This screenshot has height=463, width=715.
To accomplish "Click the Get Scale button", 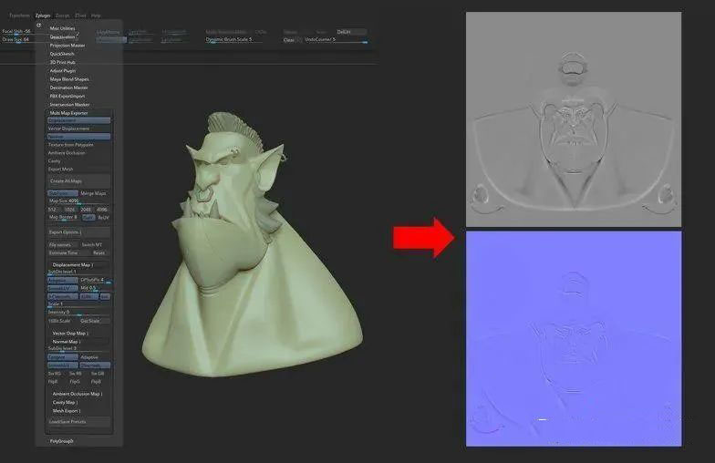I will 95,321.
